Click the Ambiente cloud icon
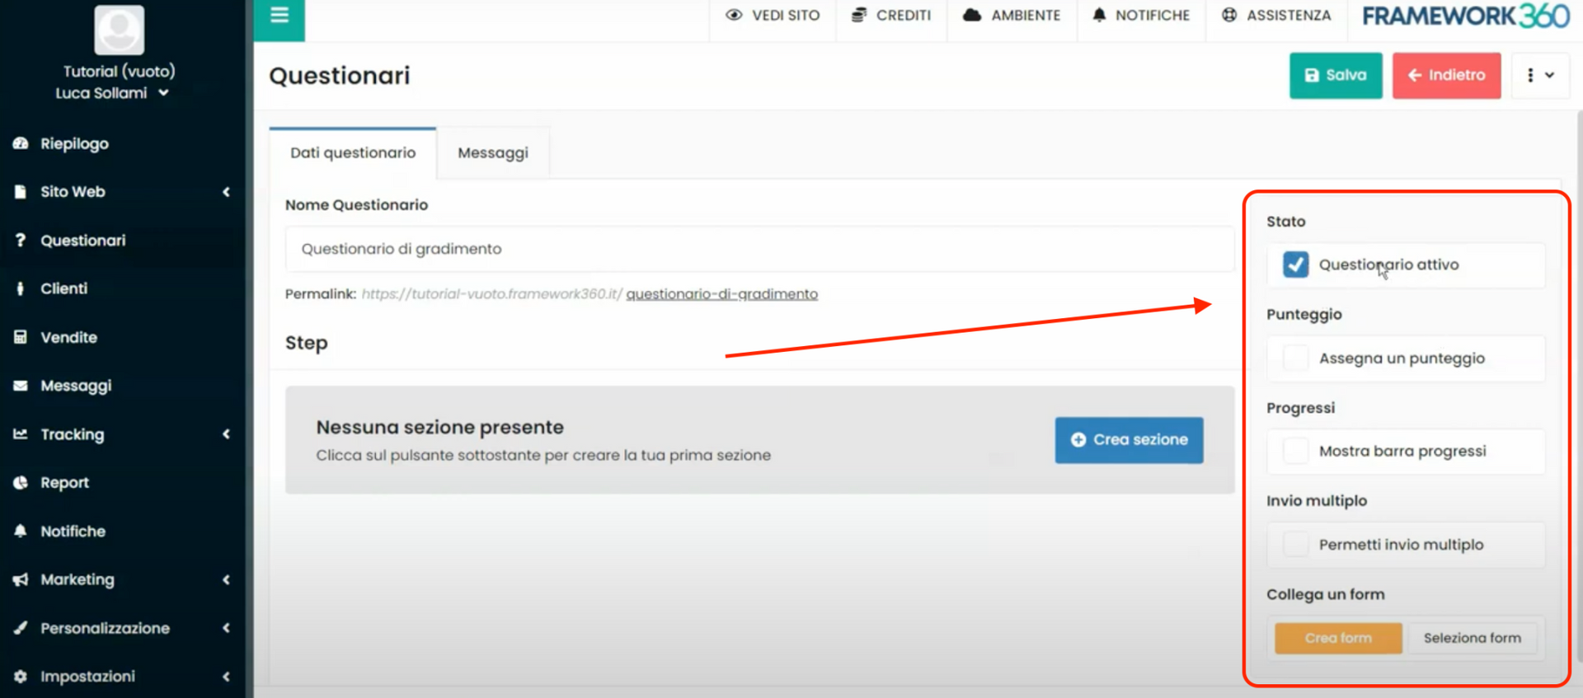The width and height of the screenshot is (1583, 698). pyautogui.click(x=972, y=15)
